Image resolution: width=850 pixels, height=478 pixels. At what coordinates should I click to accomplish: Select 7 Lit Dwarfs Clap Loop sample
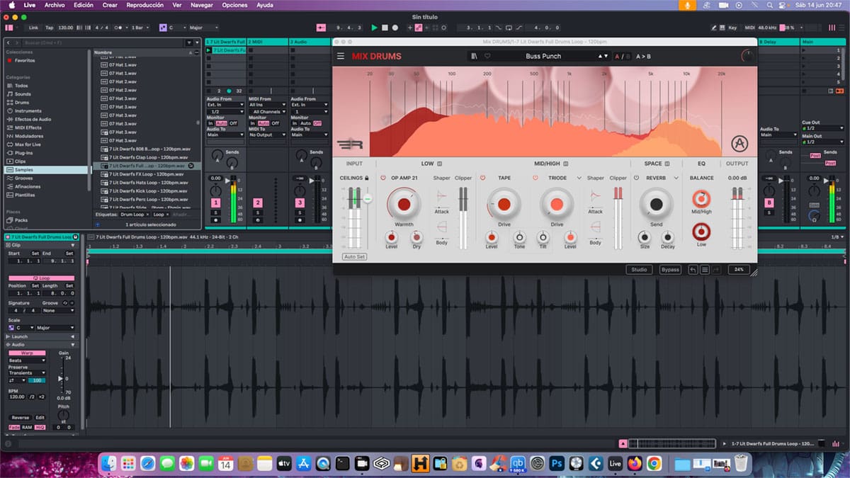145,157
